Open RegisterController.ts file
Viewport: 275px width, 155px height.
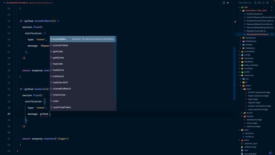tap(256, 31)
